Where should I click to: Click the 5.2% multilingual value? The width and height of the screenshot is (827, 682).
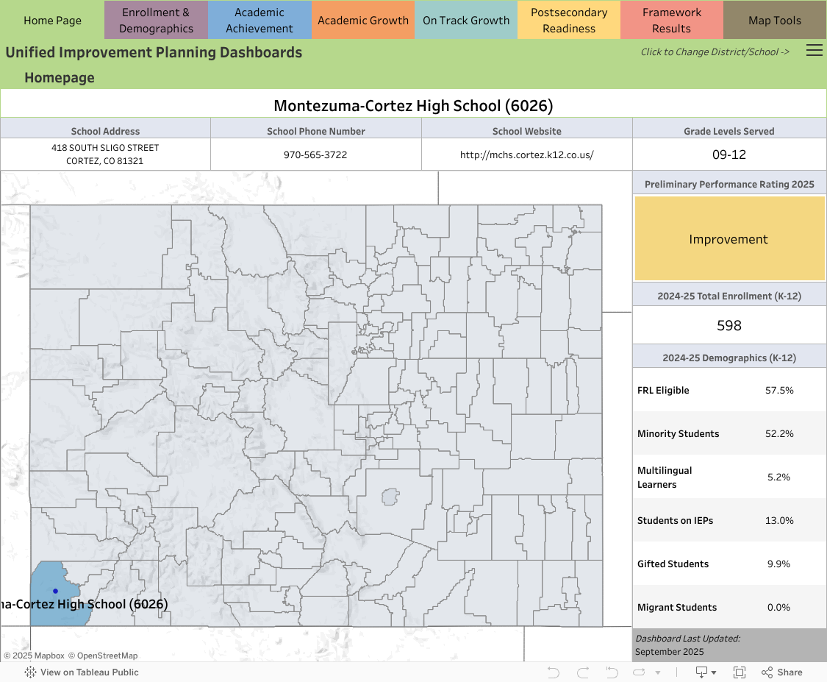pos(779,477)
